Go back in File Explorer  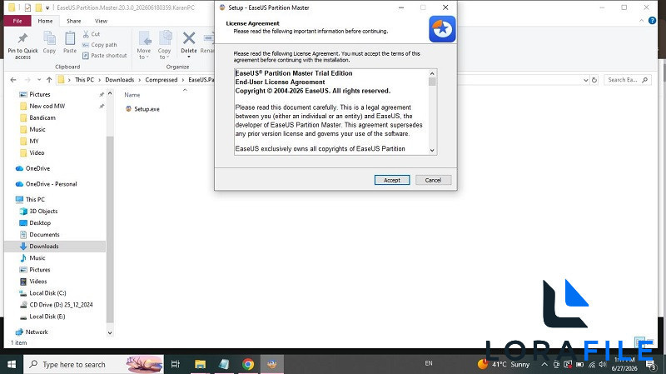[13, 80]
